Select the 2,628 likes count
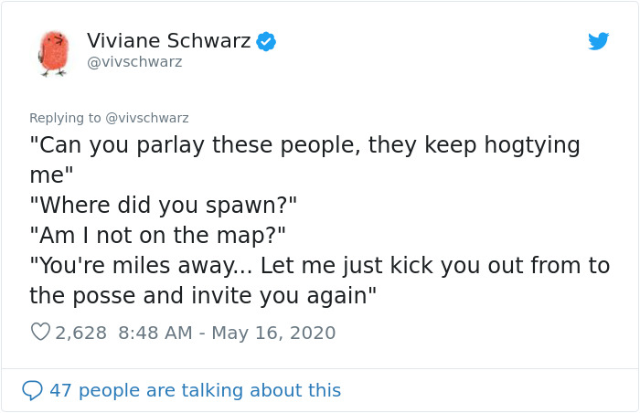 point(80,333)
